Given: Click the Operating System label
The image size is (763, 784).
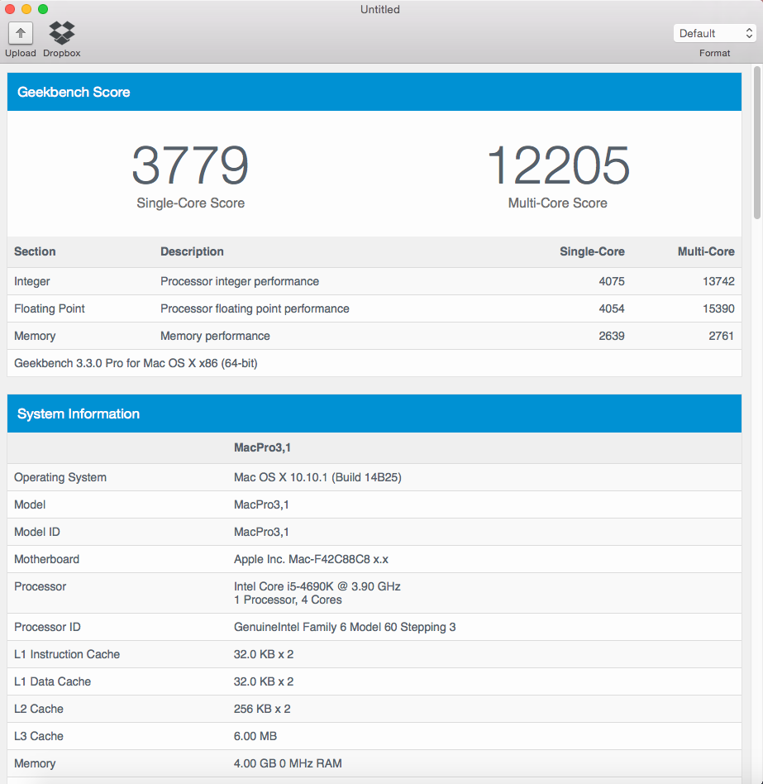Looking at the screenshot, I should (x=60, y=477).
